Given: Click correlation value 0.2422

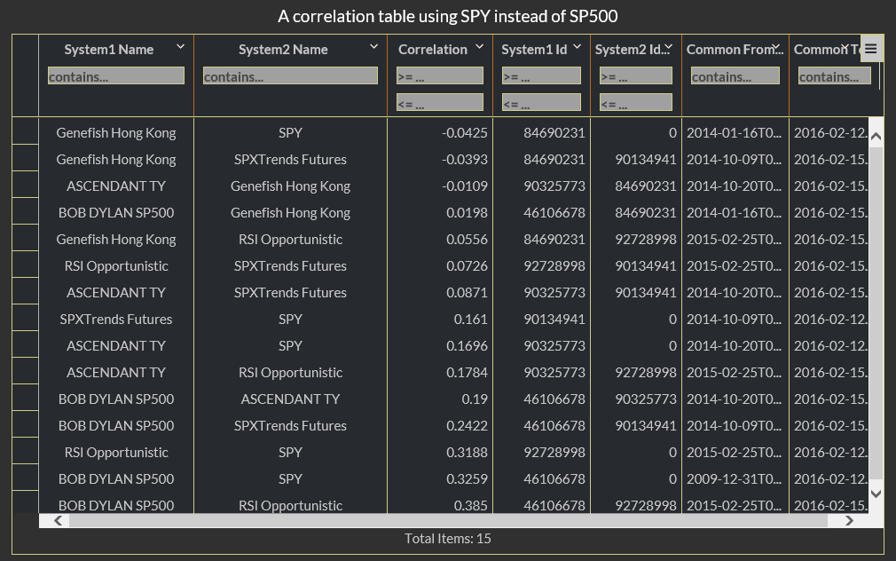Looking at the screenshot, I should coord(467,425).
